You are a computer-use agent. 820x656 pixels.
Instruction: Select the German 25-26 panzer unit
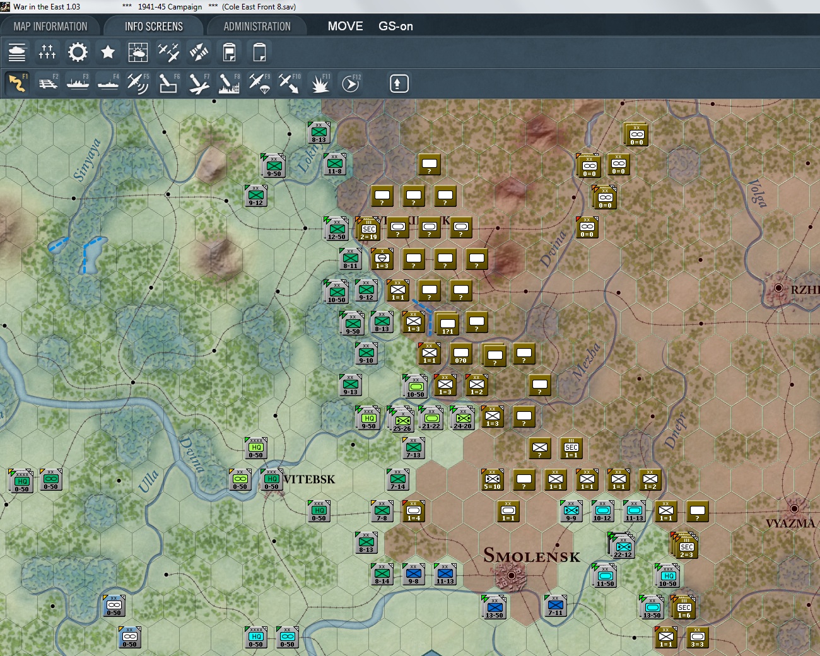click(402, 419)
